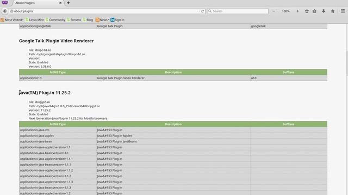348x195 pixels.
Task: Click the x-java-applet;version=1.1.1 cell
Action: pyautogui.click(x=58, y=159)
